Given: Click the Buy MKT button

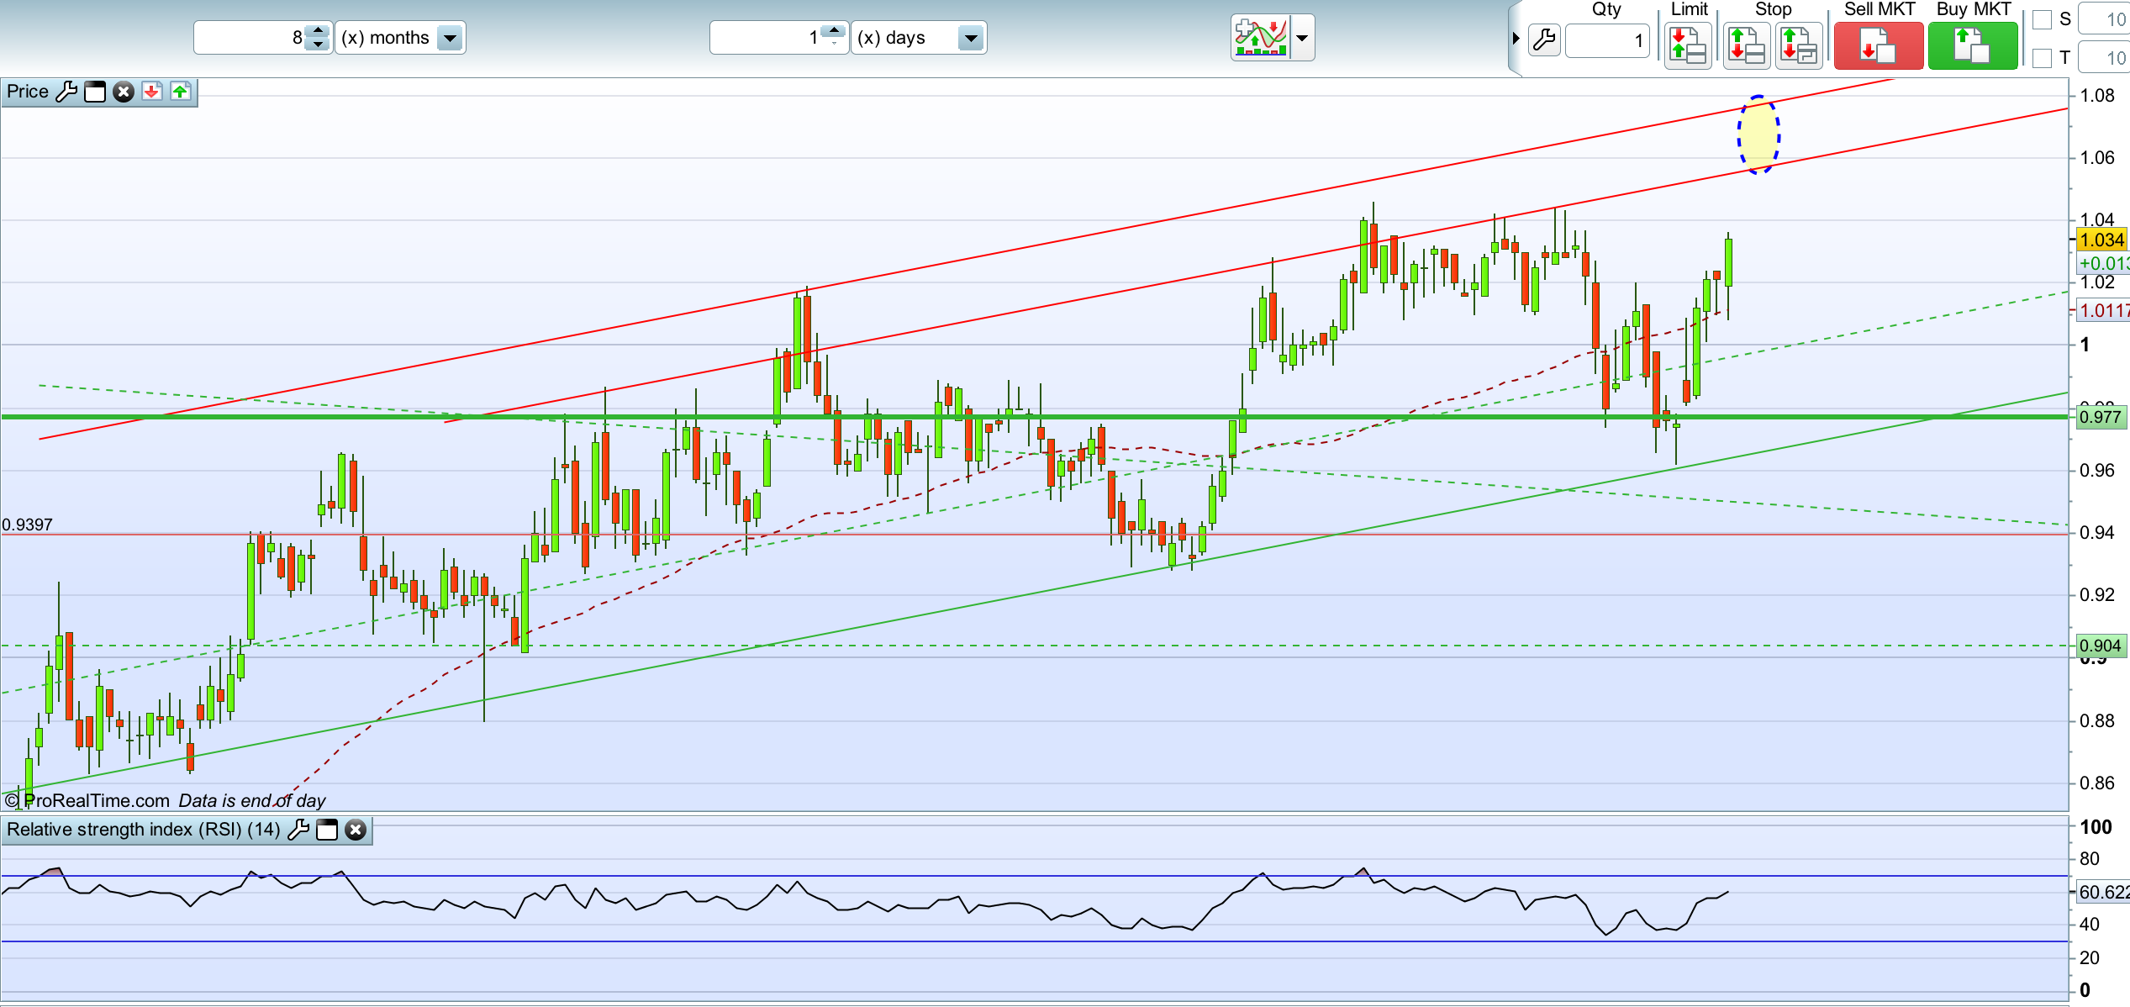Looking at the screenshot, I should pos(1972,46).
